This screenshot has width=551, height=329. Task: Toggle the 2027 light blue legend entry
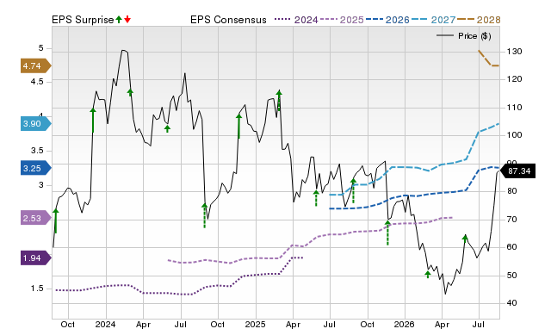pos(433,20)
